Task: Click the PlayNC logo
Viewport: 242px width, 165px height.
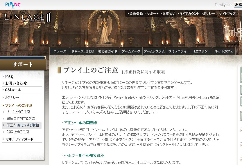Action: point(13,5)
